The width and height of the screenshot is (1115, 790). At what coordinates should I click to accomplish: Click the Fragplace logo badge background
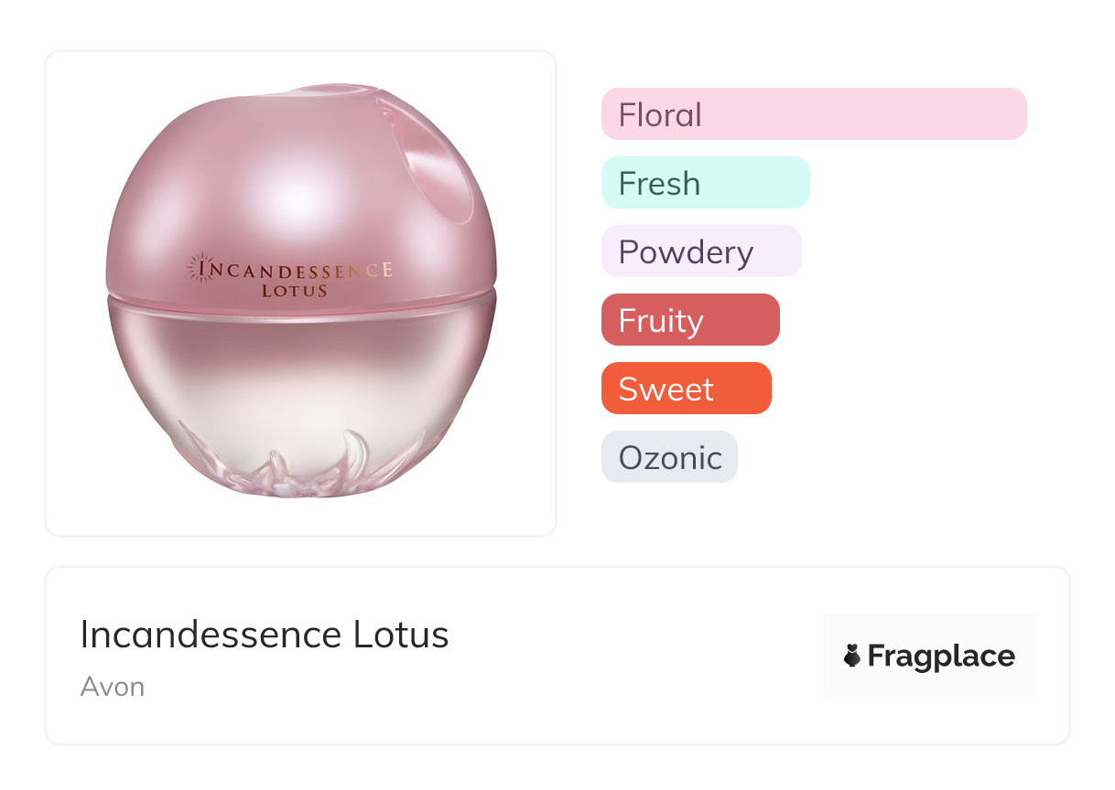point(928,629)
